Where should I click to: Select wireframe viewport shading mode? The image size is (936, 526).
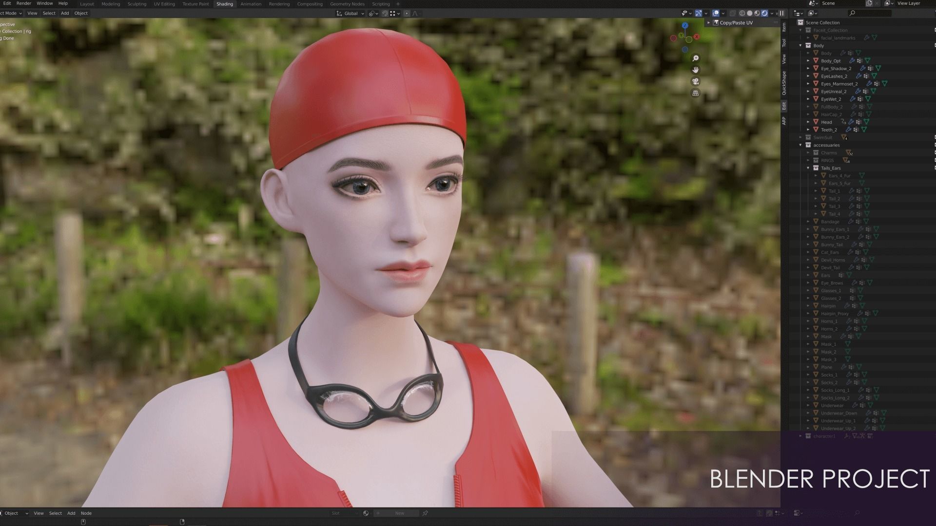(742, 13)
